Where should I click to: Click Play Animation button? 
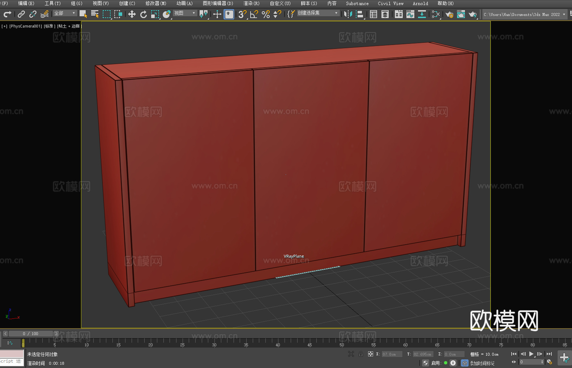click(532, 354)
